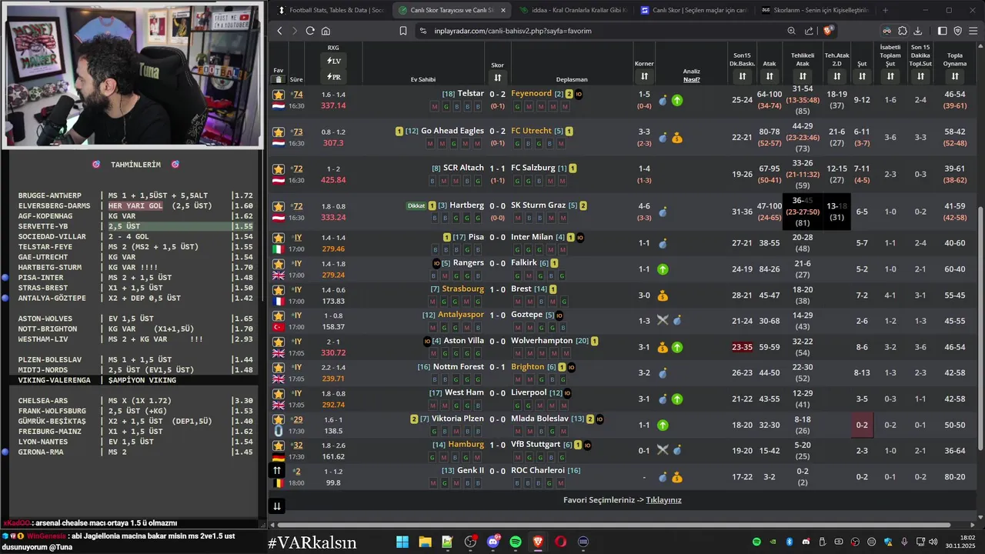
Task: Open browser main menu hamburger icon
Action: [x=973, y=31]
